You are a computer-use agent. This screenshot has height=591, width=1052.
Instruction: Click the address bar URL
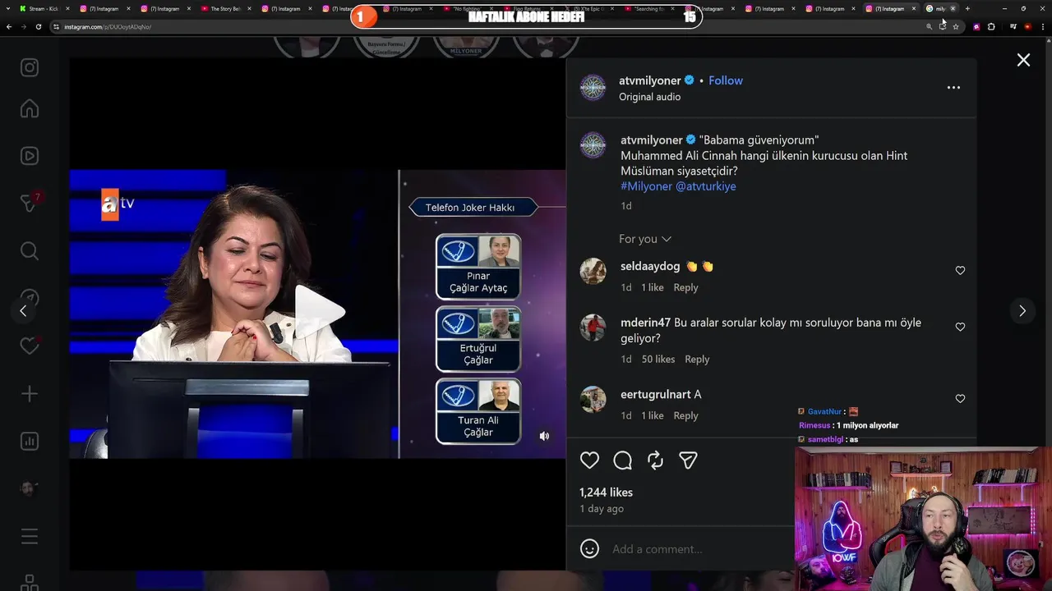point(108,27)
